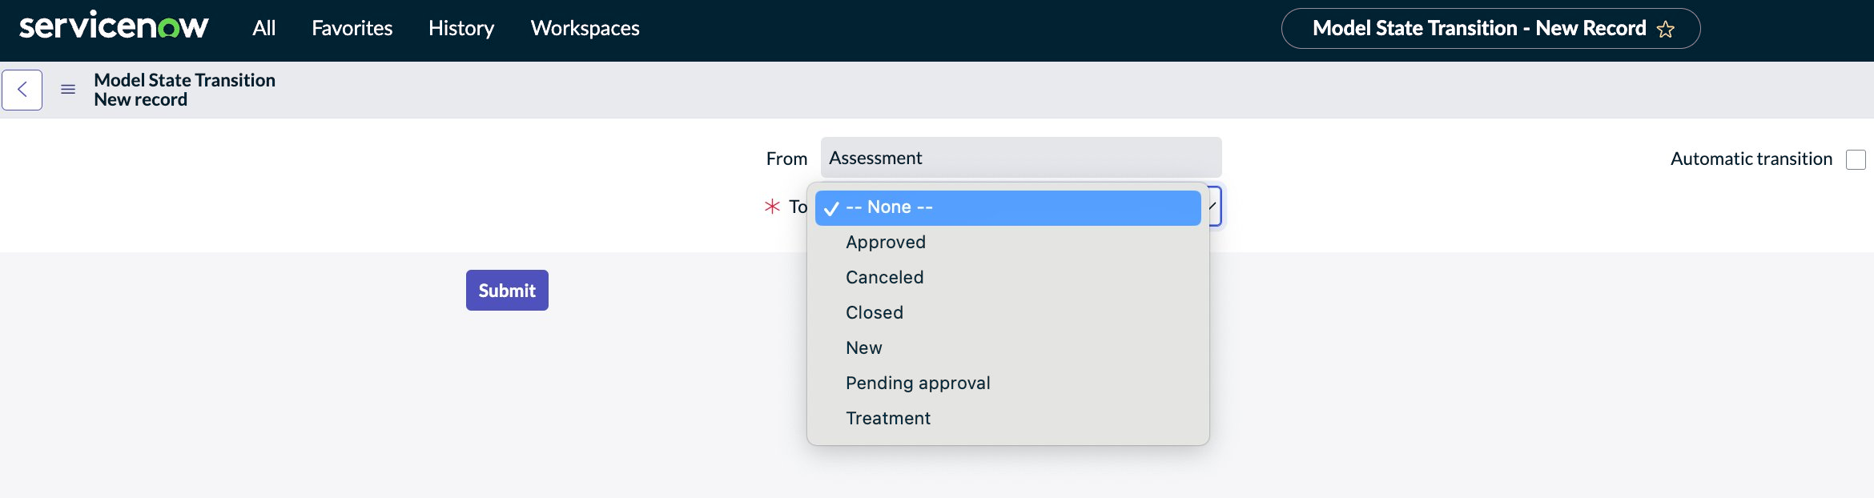The image size is (1874, 498).
Task: Open the Favorites menu
Action: click(x=352, y=28)
